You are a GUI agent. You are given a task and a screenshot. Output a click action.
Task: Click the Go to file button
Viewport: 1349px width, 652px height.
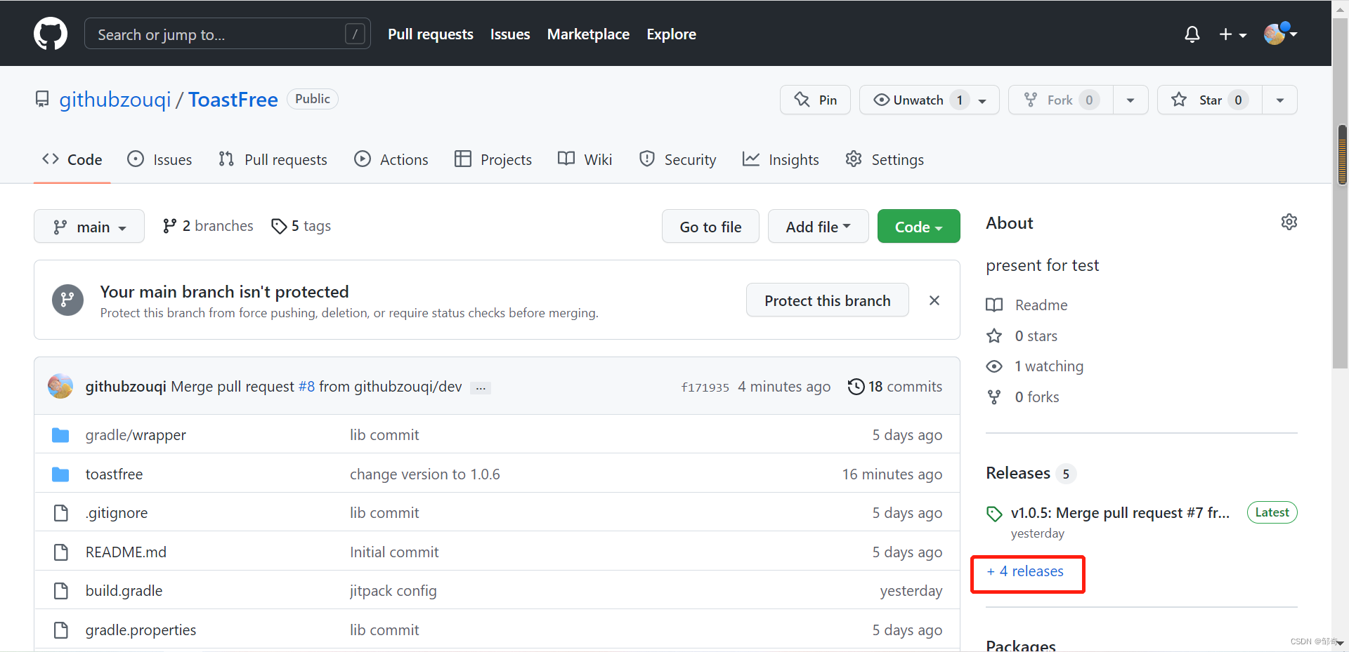(x=710, y=226)
